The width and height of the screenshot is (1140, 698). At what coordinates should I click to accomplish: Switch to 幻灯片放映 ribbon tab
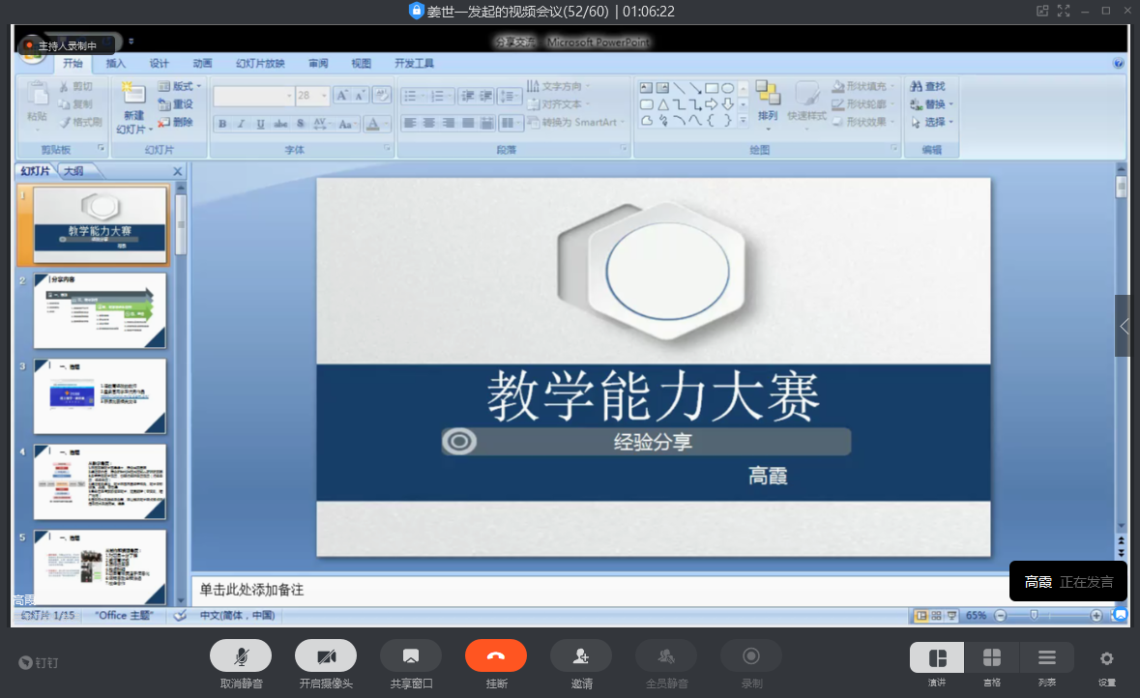(x=260, y=64)
